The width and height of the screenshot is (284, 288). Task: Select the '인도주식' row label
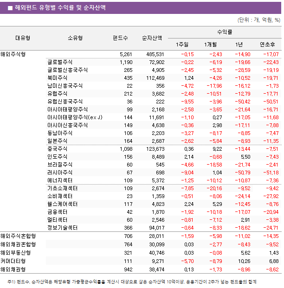click(58, 157)
